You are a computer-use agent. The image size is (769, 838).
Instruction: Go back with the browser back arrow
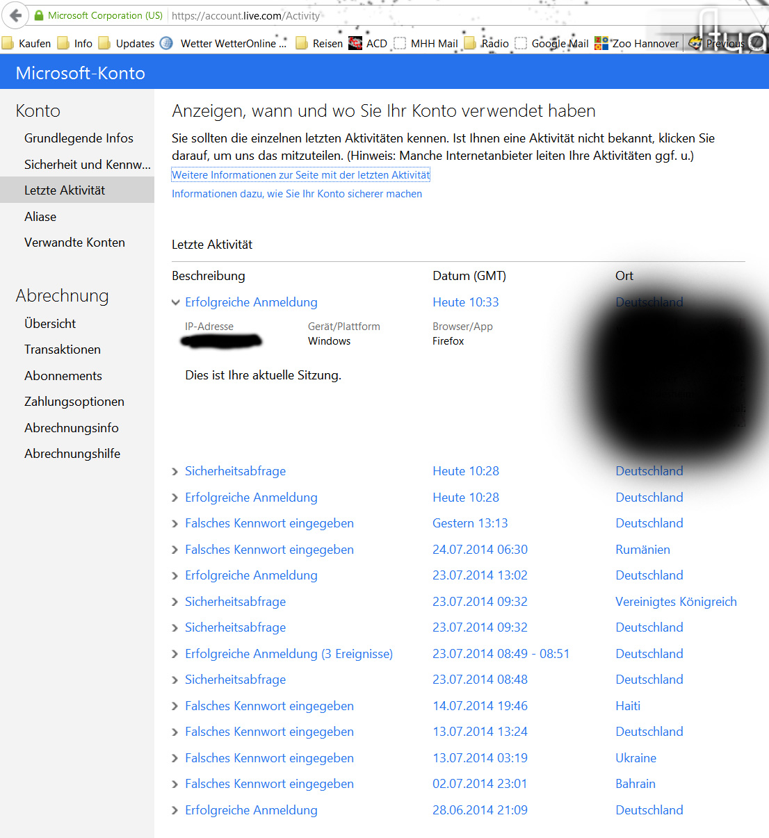pyautogui.click(x=15, y=15)
